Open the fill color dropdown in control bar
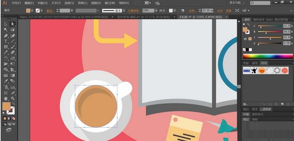The width and height of the screenshot is (294, 141). (32, 11)
